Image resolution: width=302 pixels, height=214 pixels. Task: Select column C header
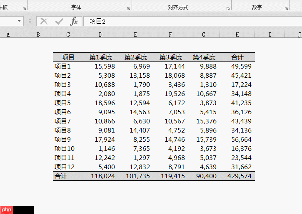pos(68,34)
